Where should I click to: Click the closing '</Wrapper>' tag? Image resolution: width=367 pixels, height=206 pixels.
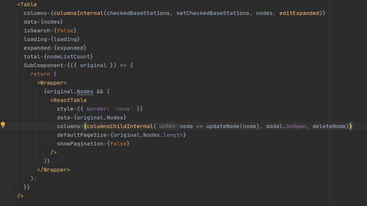[54, 170]
